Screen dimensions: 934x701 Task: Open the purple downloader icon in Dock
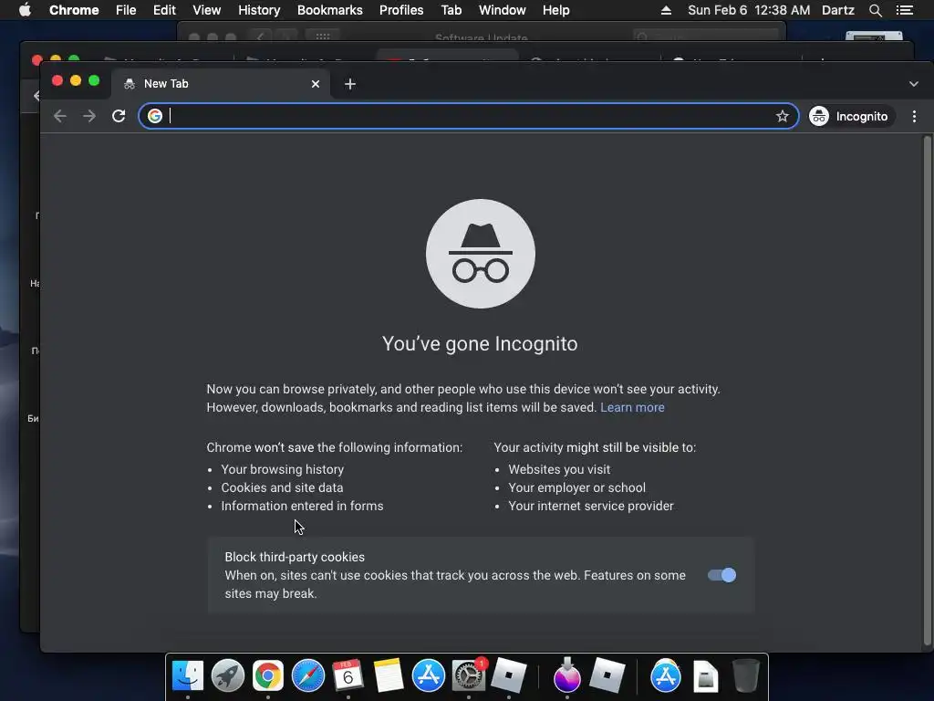point(567,676)
